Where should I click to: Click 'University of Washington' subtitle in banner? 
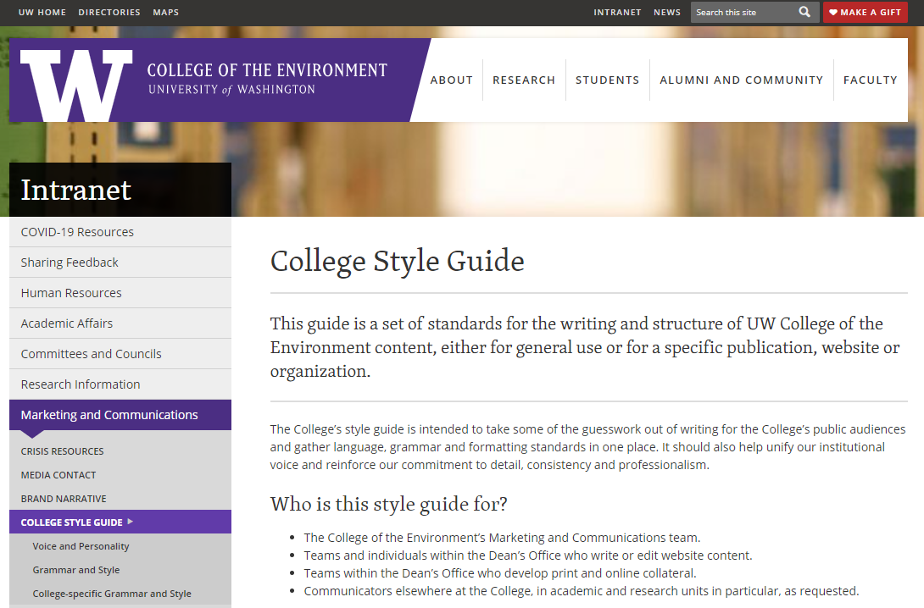[x=231, y=90]
